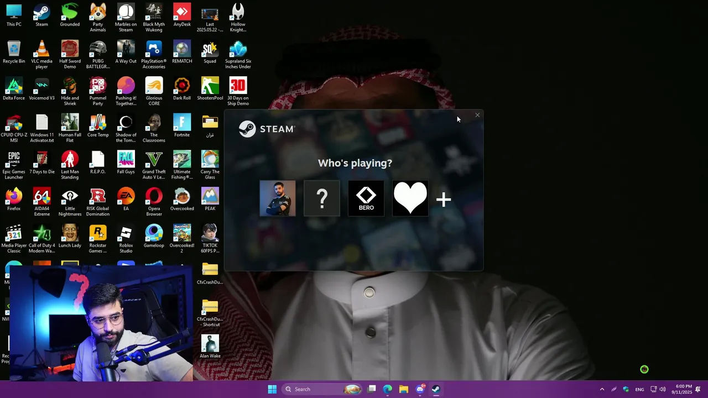Launch PUBG Battlegrounds shortcut
Screen dimensions: 708x398
[98, 54]
